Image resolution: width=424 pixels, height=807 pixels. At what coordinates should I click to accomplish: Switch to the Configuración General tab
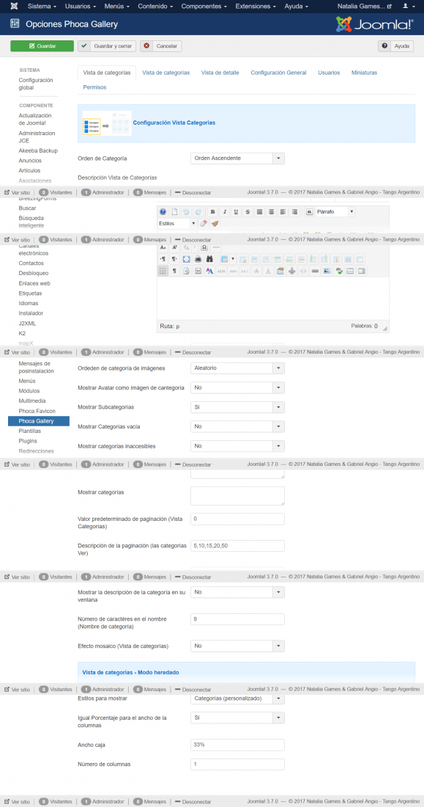click(x=278, y=73)
